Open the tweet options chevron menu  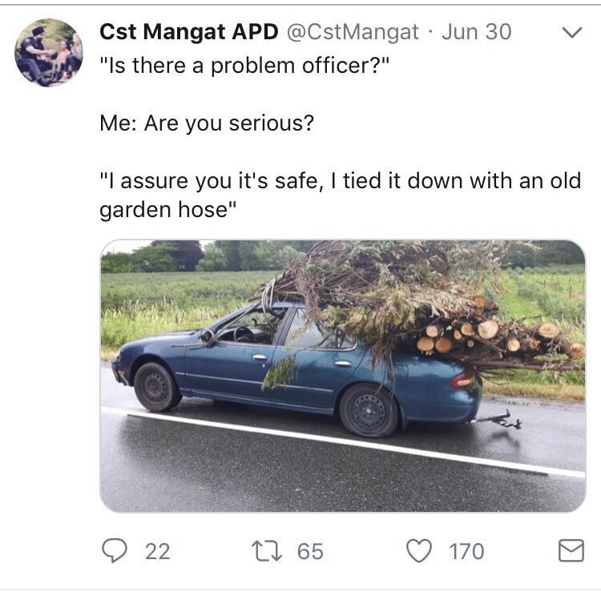572,32
